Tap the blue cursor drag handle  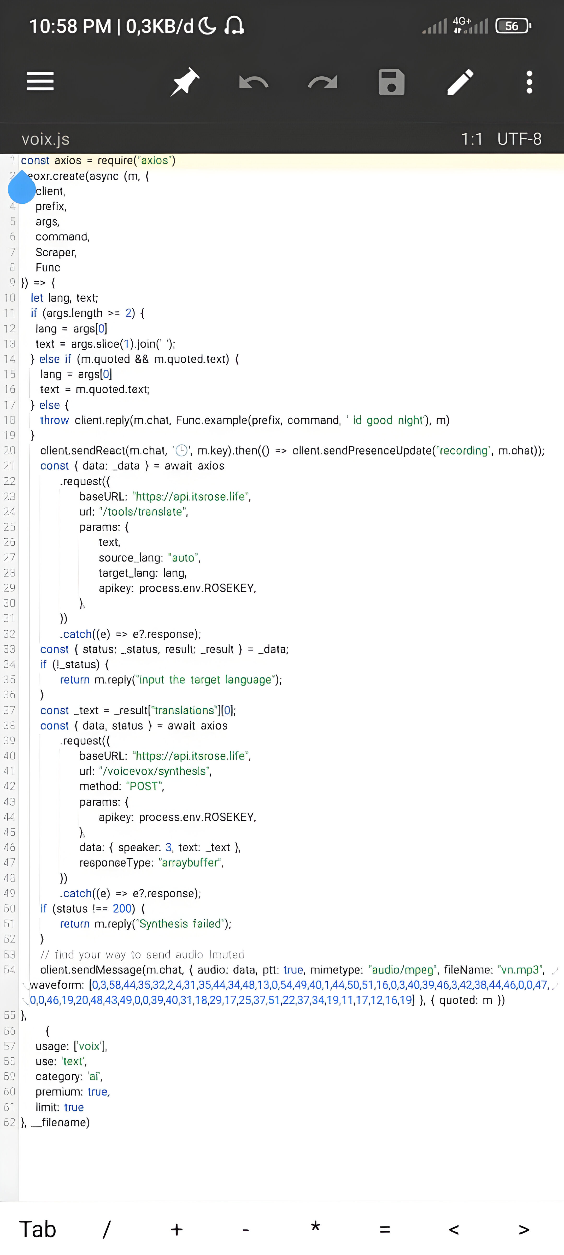coord(22,189)
